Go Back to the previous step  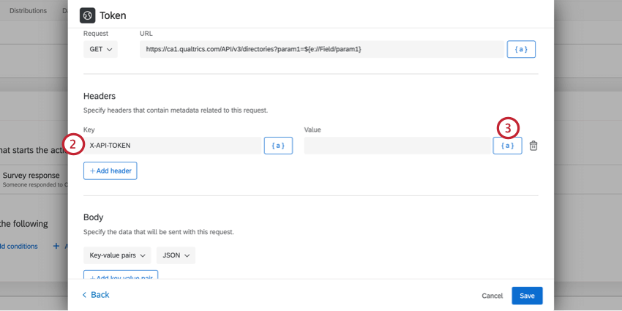pyautogui.click(x=95, y=295)
